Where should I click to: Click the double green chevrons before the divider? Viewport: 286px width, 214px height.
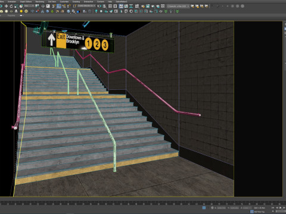pos(166,11)
